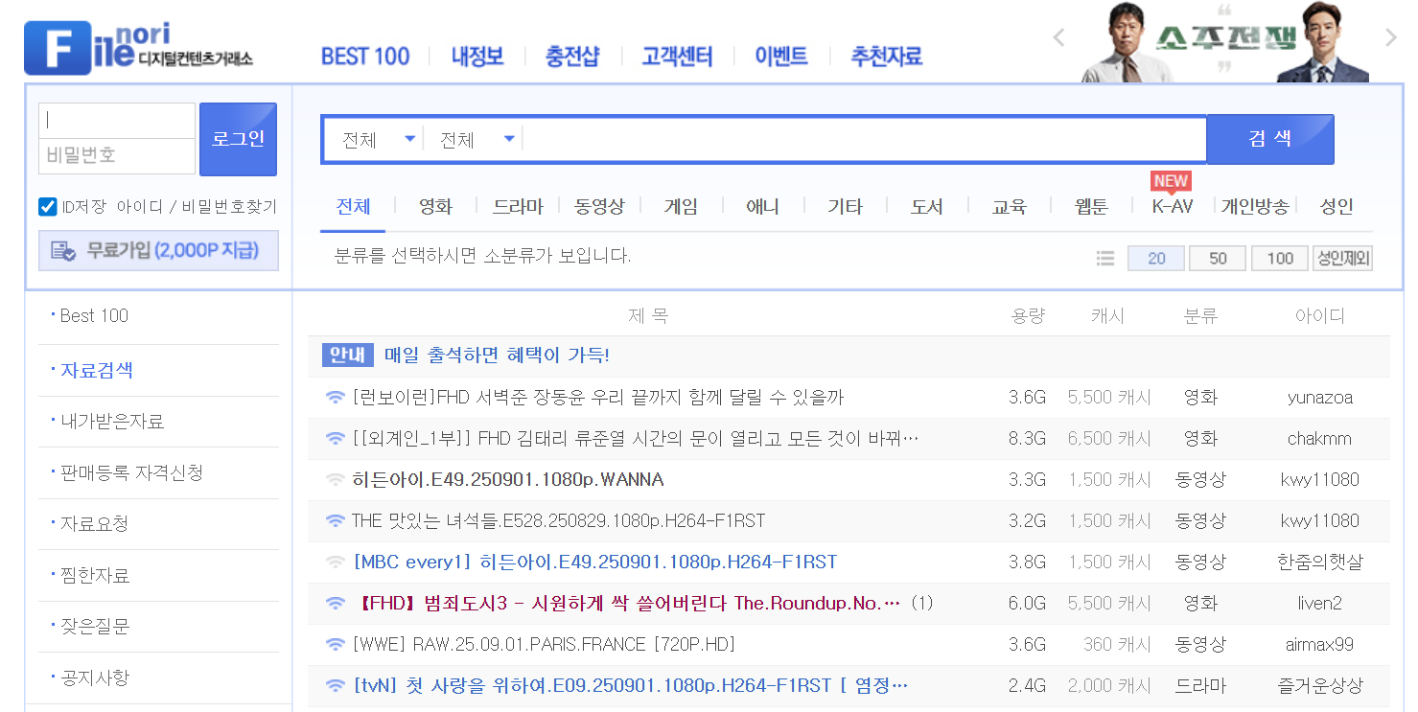Open BEST 100 menu

[x=365, y=57]
